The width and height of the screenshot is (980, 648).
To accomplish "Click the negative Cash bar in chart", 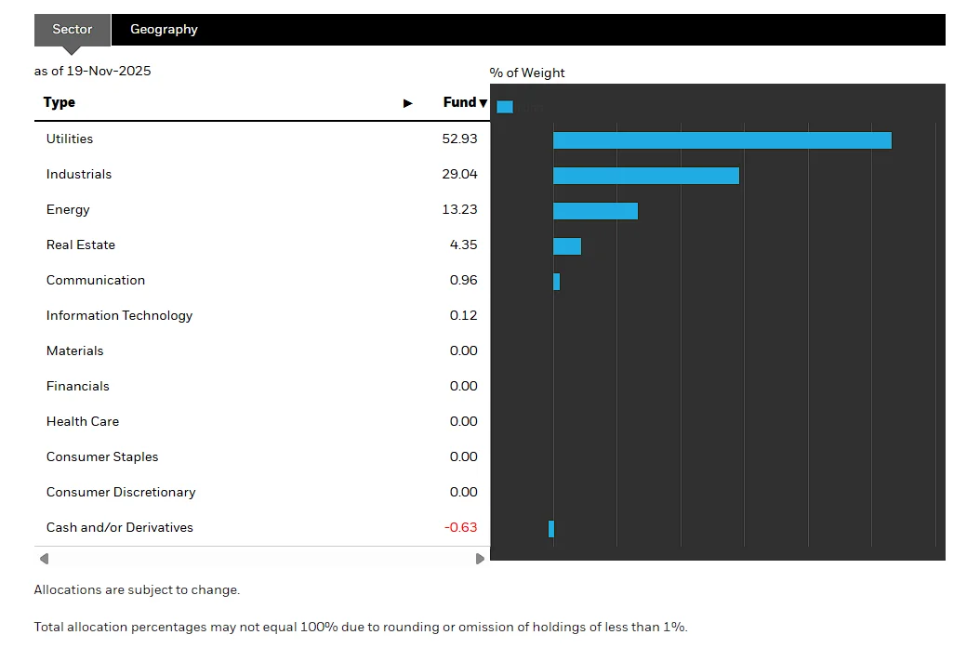I will point(551,529).
